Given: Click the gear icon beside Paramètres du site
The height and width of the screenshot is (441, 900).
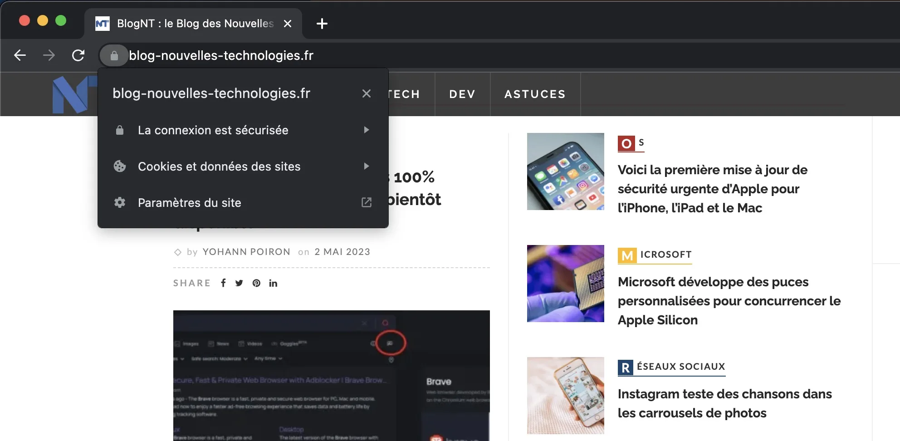Looking at the screenshot, I should [120, 202].
